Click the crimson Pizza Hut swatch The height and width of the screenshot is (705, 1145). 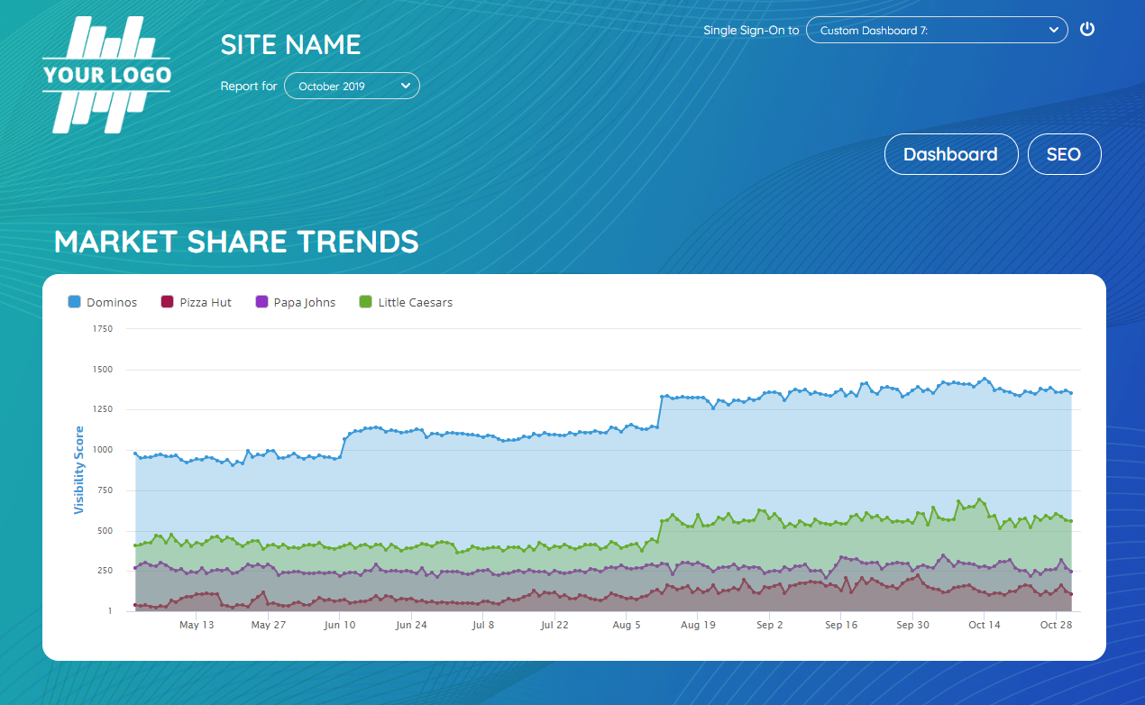[x=167, y=302]
